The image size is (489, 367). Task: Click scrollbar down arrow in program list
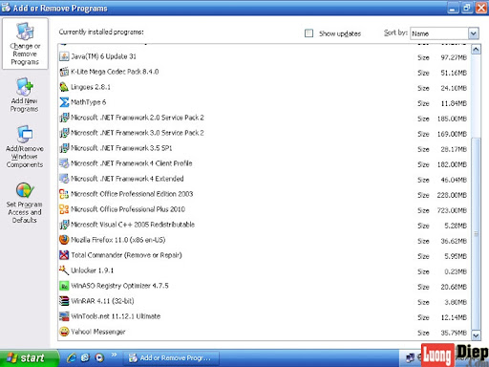click(476, 335)
